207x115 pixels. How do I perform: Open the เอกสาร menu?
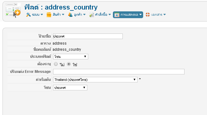point(156,14)
